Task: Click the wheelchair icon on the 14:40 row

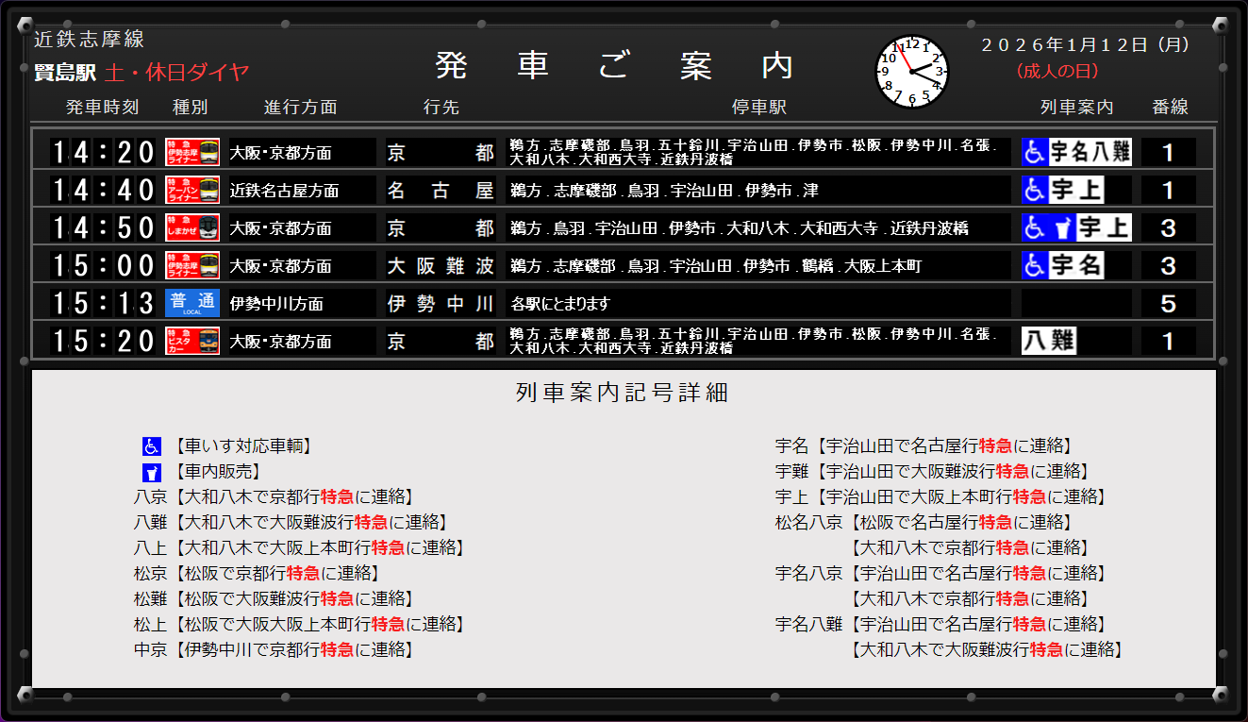Action: tap(1035, 190)
